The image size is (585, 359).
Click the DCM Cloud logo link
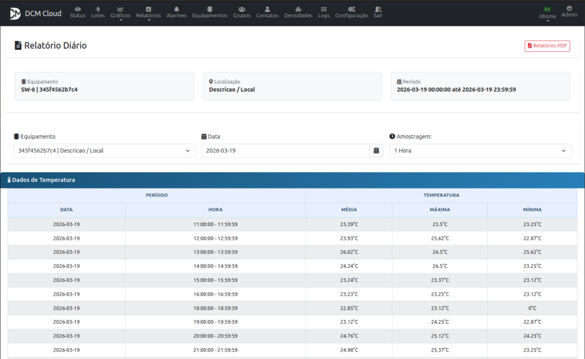click(35, 13)
